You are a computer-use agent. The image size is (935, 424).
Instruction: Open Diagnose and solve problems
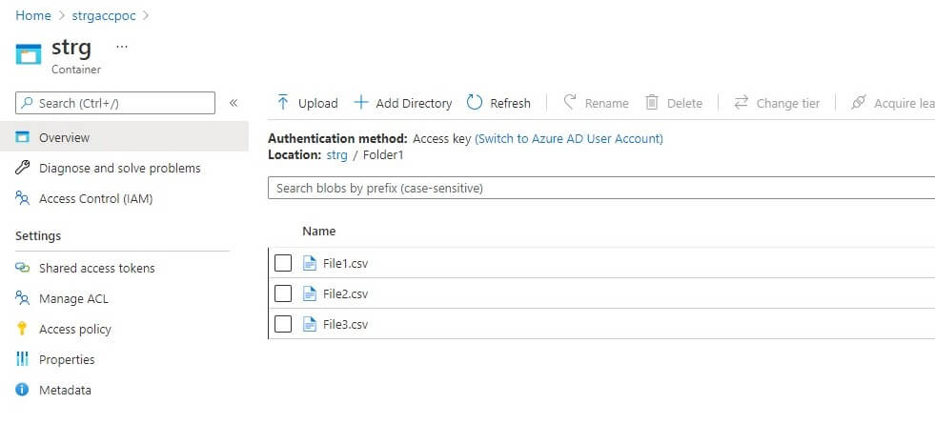click(119, 168)
